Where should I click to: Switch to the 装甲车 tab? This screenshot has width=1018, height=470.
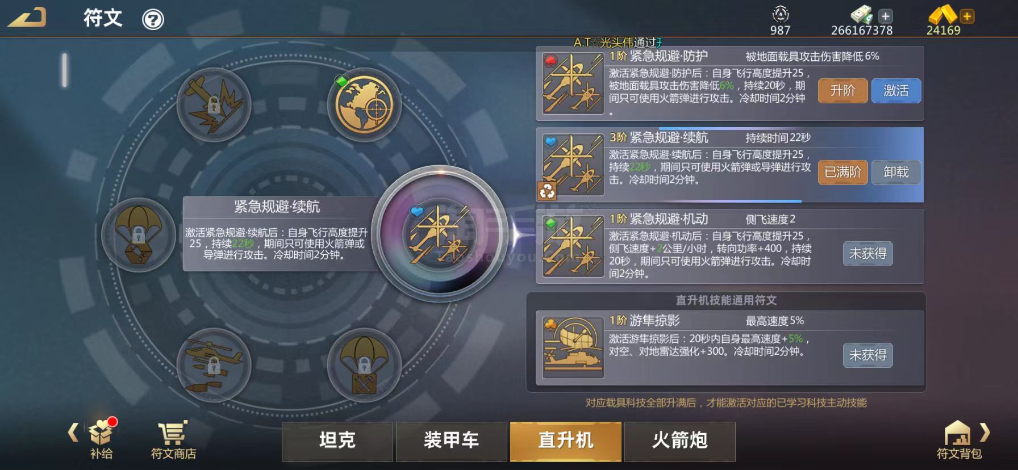(x=452, y=441)
